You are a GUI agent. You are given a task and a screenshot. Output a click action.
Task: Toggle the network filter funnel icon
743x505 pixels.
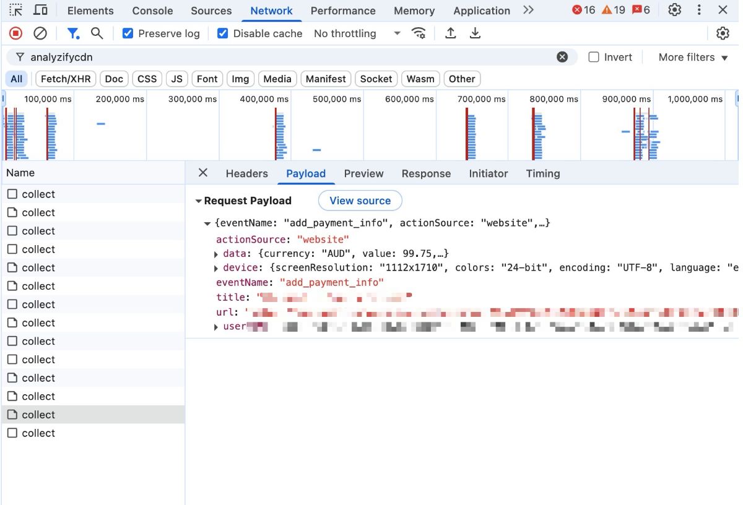73,33
